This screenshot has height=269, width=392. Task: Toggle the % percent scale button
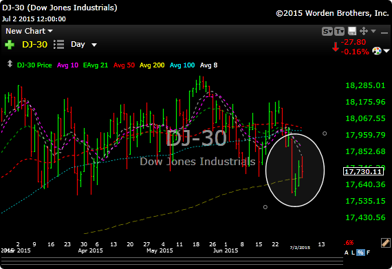[360, 252]
